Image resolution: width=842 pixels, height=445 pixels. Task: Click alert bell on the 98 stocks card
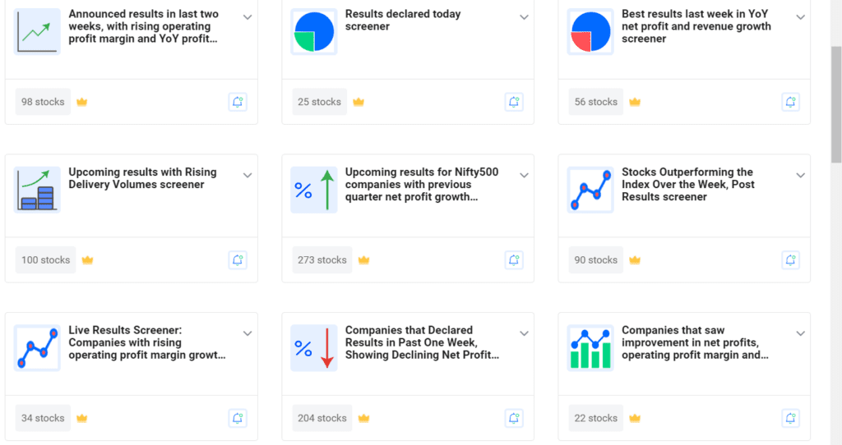(238, 102)
